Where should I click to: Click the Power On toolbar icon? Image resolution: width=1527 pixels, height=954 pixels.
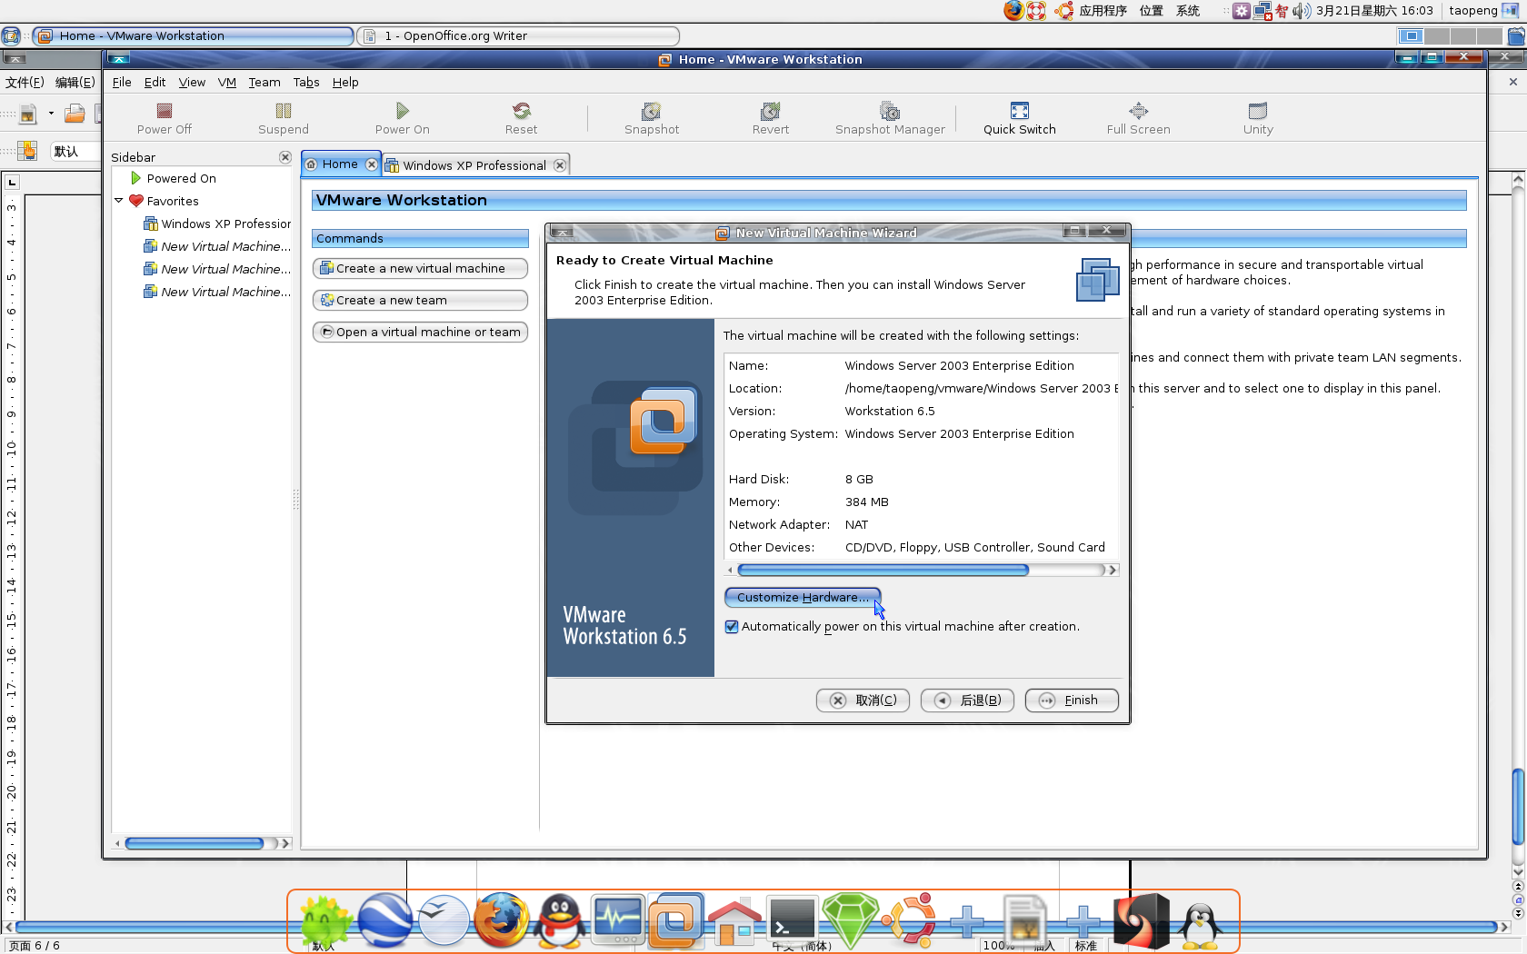click(x=403, y=118)
